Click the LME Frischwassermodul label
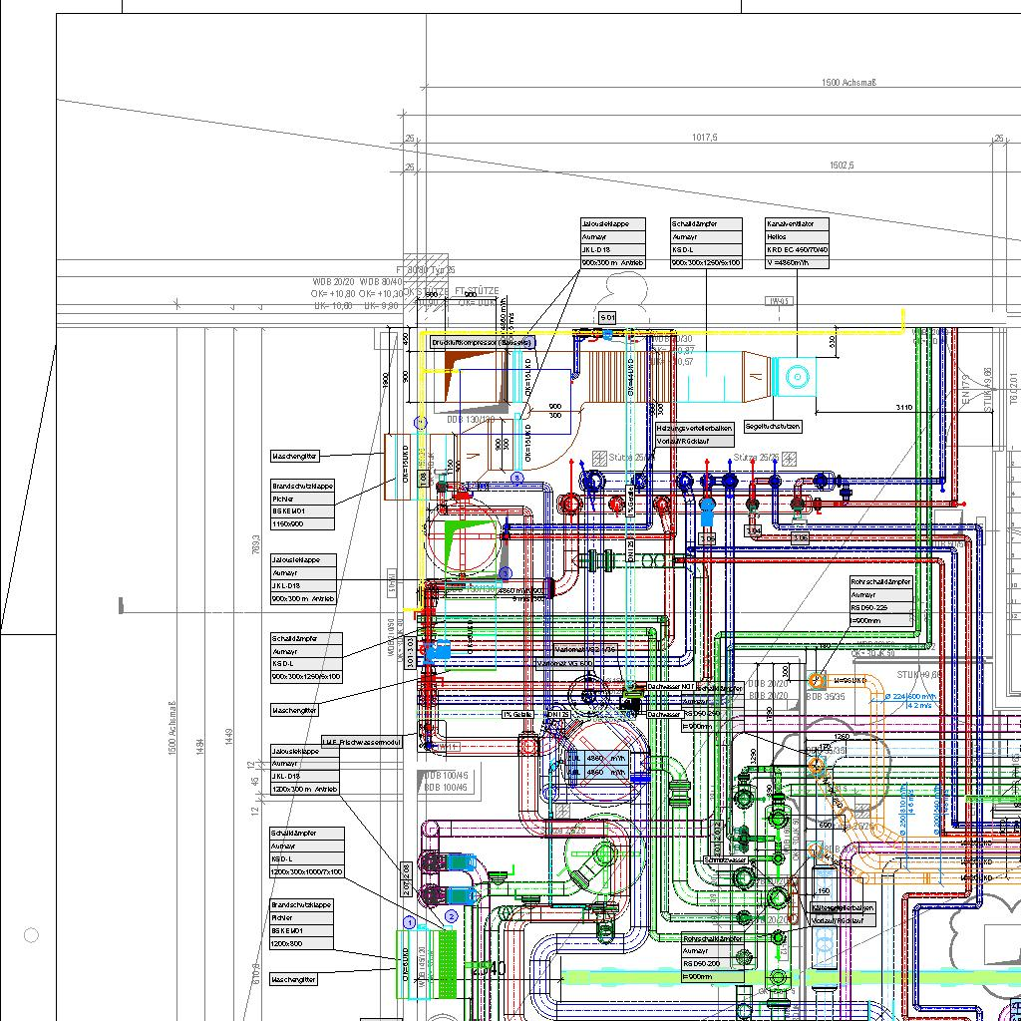 (x=361, y=743)
